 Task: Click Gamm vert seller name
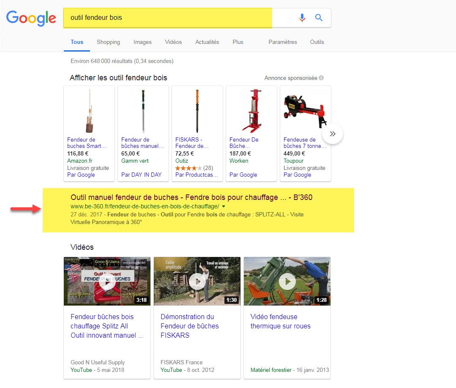tap(135, 161)
